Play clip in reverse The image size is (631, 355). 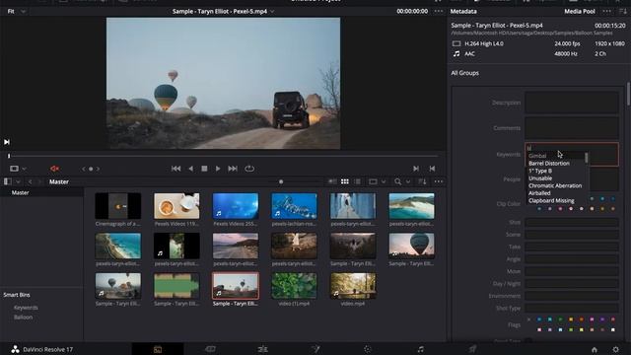[x=190, y=169]
